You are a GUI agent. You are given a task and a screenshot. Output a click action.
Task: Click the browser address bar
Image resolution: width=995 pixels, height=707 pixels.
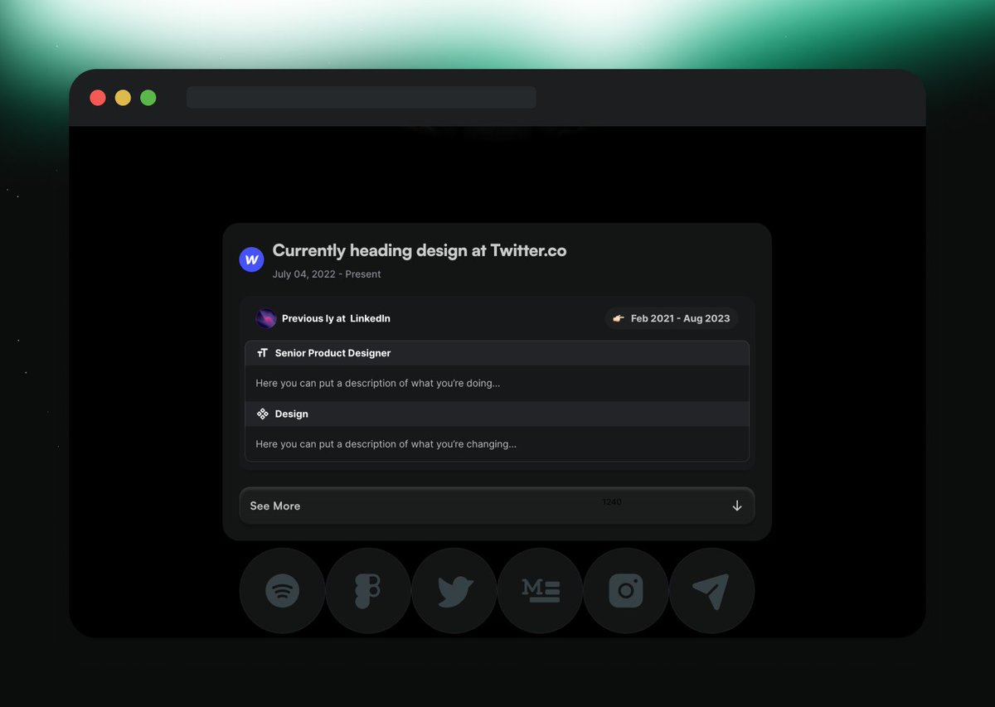point(361,98)
